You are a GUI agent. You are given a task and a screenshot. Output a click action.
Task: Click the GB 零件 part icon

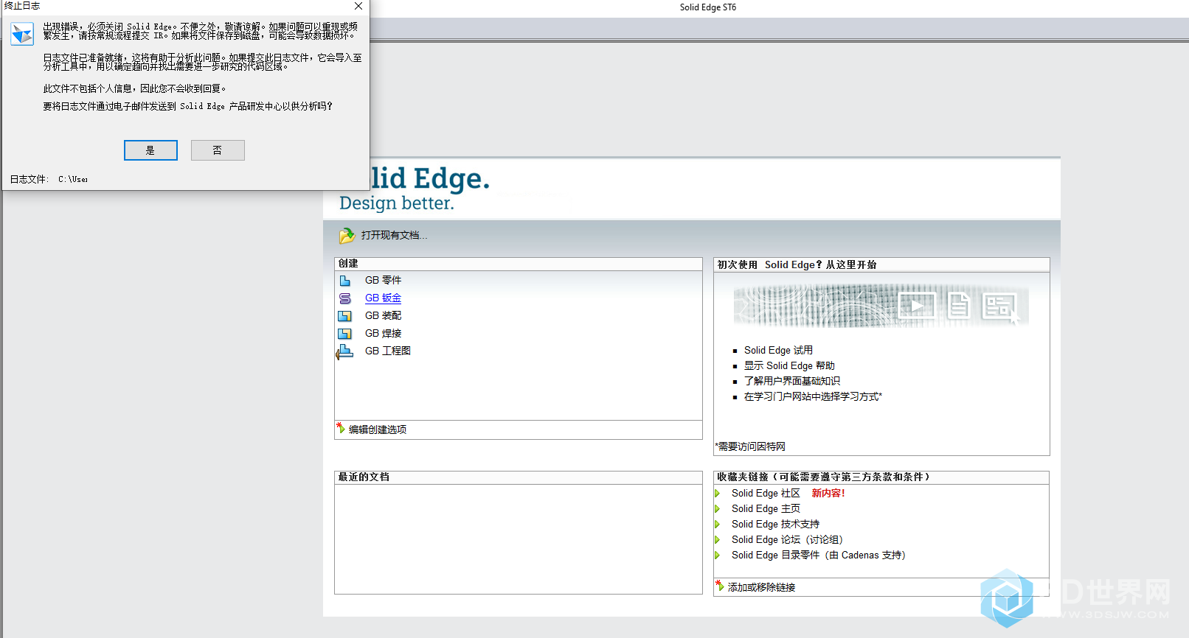coord(344,281)
